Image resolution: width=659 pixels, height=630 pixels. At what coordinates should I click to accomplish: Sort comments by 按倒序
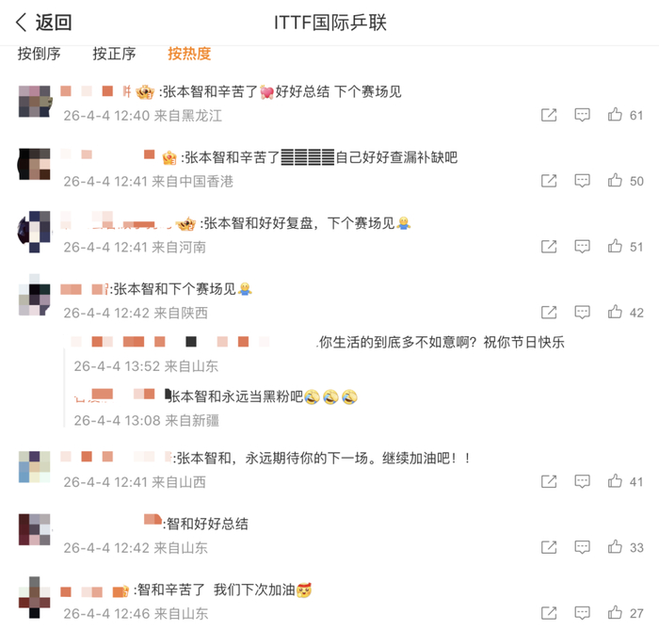(40, 54)
